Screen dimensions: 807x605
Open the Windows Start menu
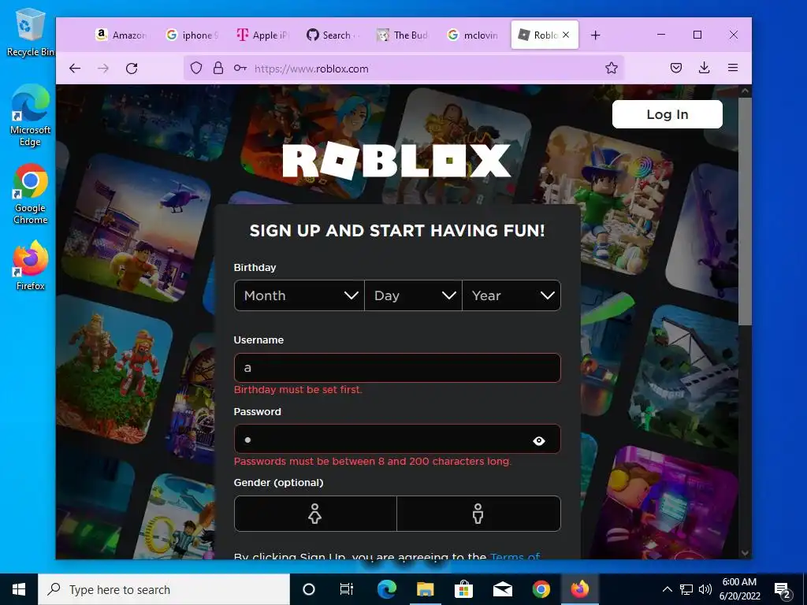(x=19, y=589)
